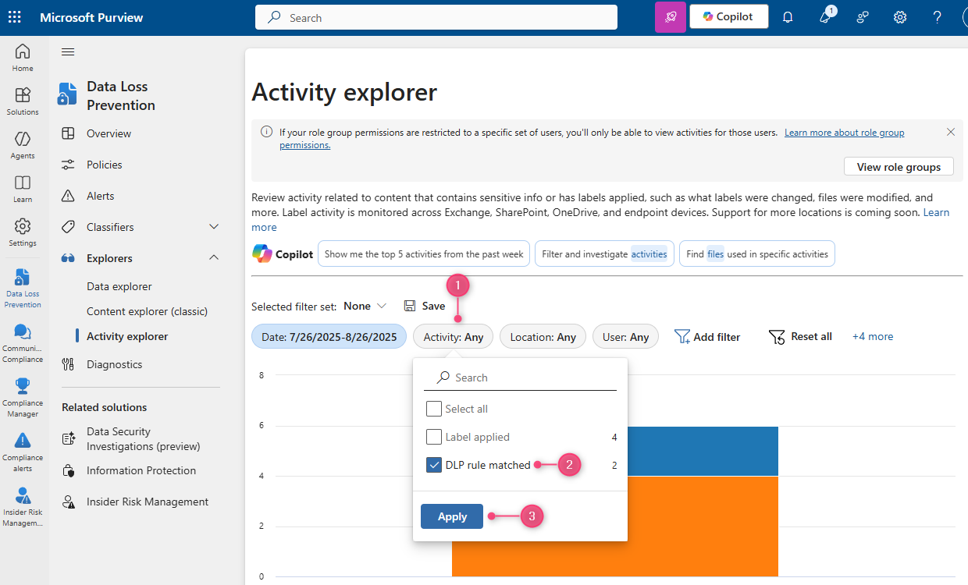Viewport: 968px width, 585px height.
Task: Open Learn in the left rail
Action: coord(23,188)
